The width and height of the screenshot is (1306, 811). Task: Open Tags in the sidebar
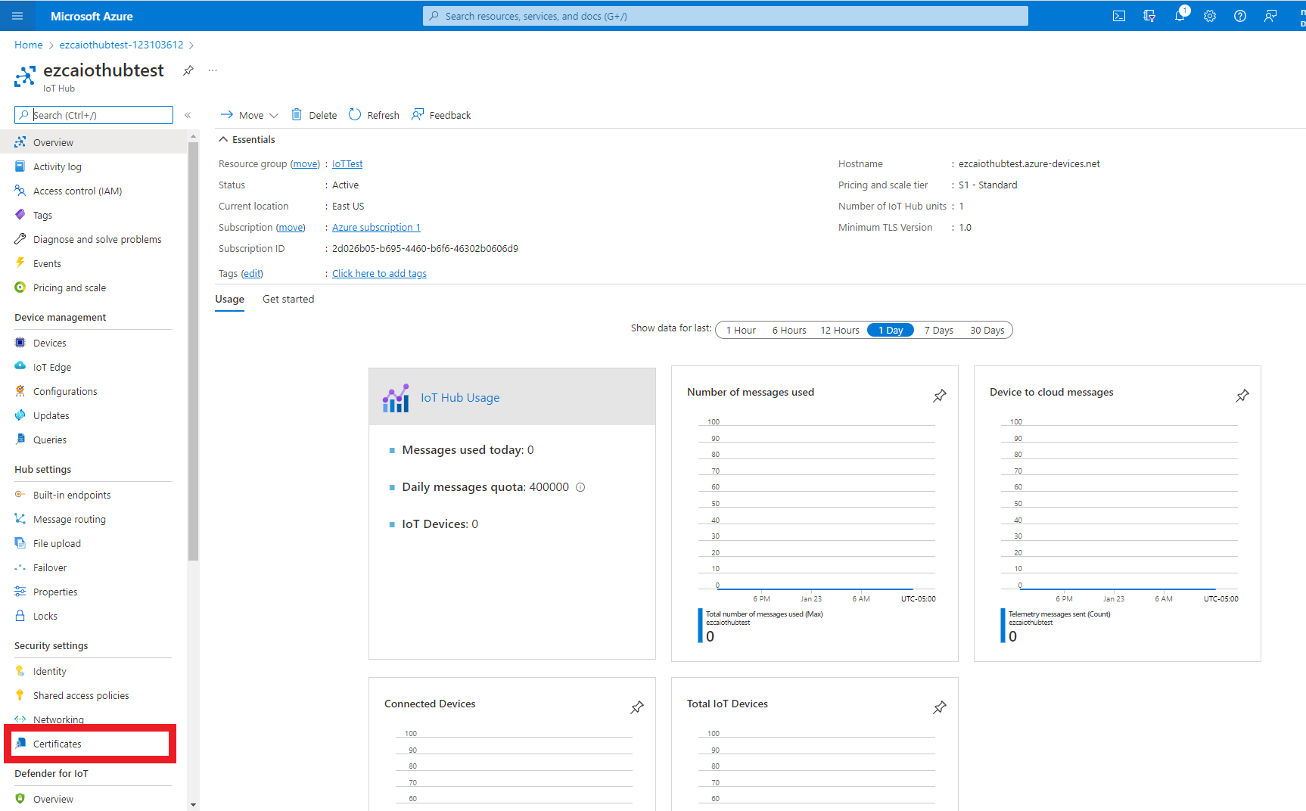pos(42,215)
